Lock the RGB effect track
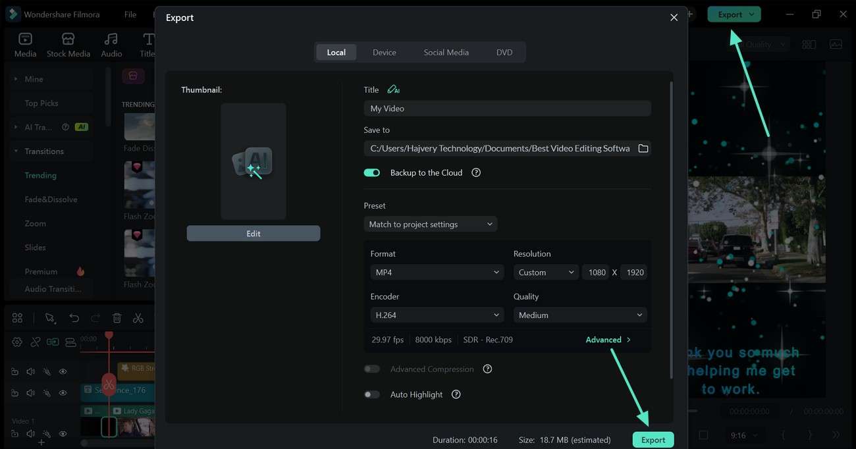856x449 pixels. tap(14, 371)
